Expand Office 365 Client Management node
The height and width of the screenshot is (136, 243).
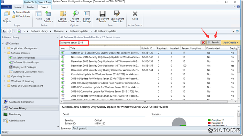5,86
